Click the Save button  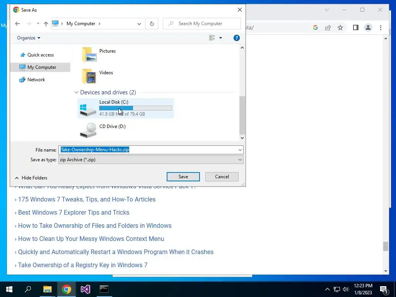183,177
